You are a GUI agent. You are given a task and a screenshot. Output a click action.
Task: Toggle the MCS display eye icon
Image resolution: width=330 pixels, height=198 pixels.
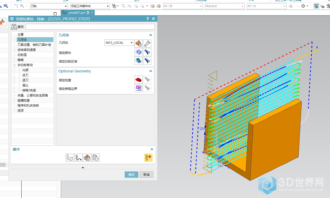pos(316,6)
